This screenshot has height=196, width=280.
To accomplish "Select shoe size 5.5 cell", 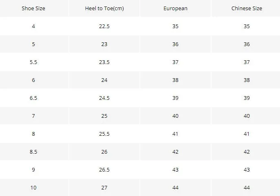I will click(33, 62).
